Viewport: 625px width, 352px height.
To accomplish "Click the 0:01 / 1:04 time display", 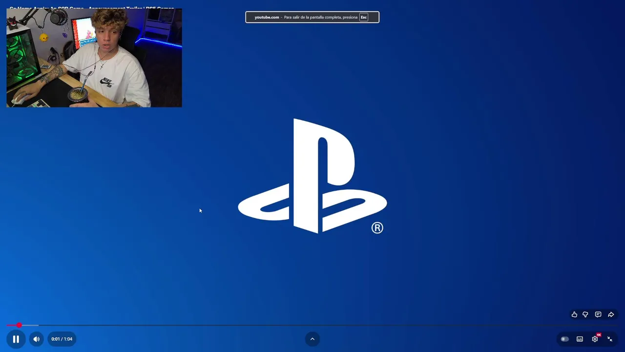I will (x=62, y=339).
